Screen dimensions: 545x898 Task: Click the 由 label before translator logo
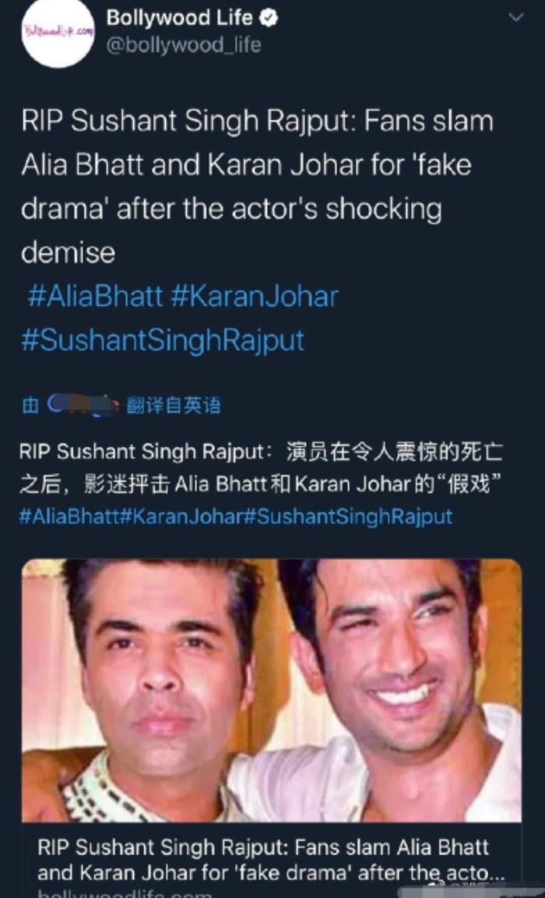(x=30, y=405)
